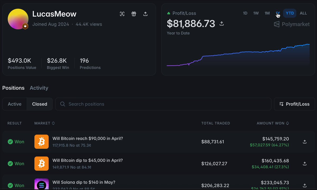
Task: Click the profile avatar hexagon badge
Action: (x=25, y=26)
